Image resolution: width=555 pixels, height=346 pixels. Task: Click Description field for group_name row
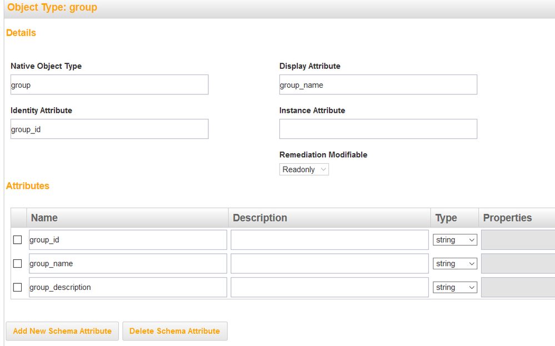[x=329, y=264]
